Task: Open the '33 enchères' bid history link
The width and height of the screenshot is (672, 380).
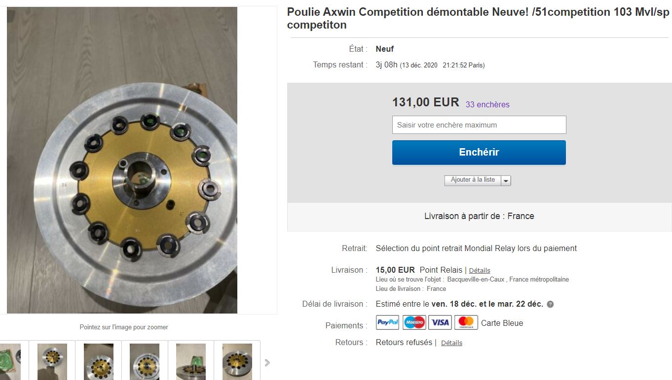Action: (x=487, y=104)
